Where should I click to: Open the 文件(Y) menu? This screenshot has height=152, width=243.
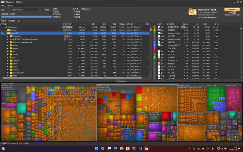[x=3, y=6]
